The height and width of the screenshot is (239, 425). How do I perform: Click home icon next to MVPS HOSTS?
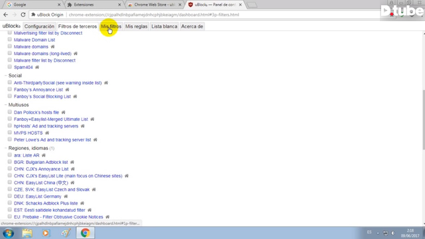click(47, 133)
